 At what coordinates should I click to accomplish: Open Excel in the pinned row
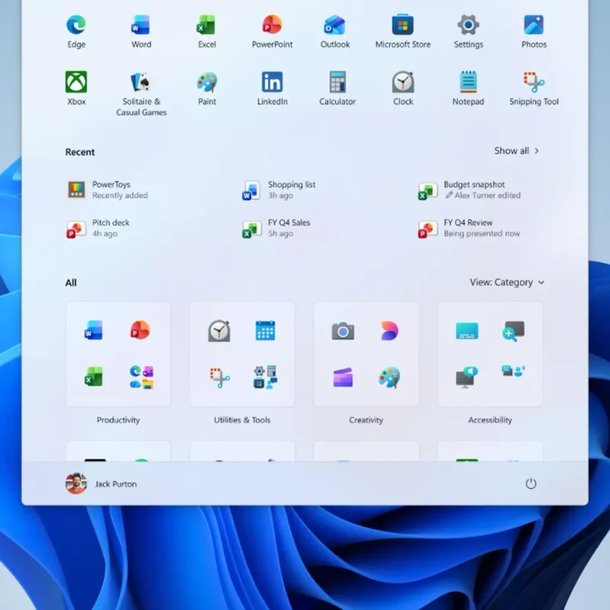[207, 31]
